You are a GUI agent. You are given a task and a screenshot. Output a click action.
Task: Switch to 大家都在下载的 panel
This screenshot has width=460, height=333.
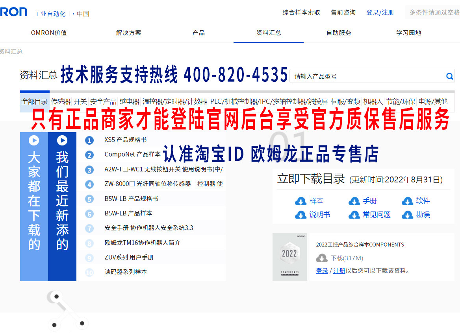coord(34,206)
